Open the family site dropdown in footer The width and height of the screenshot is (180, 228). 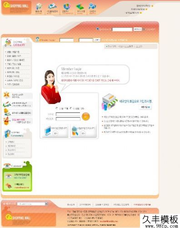[x=32, y=204]
